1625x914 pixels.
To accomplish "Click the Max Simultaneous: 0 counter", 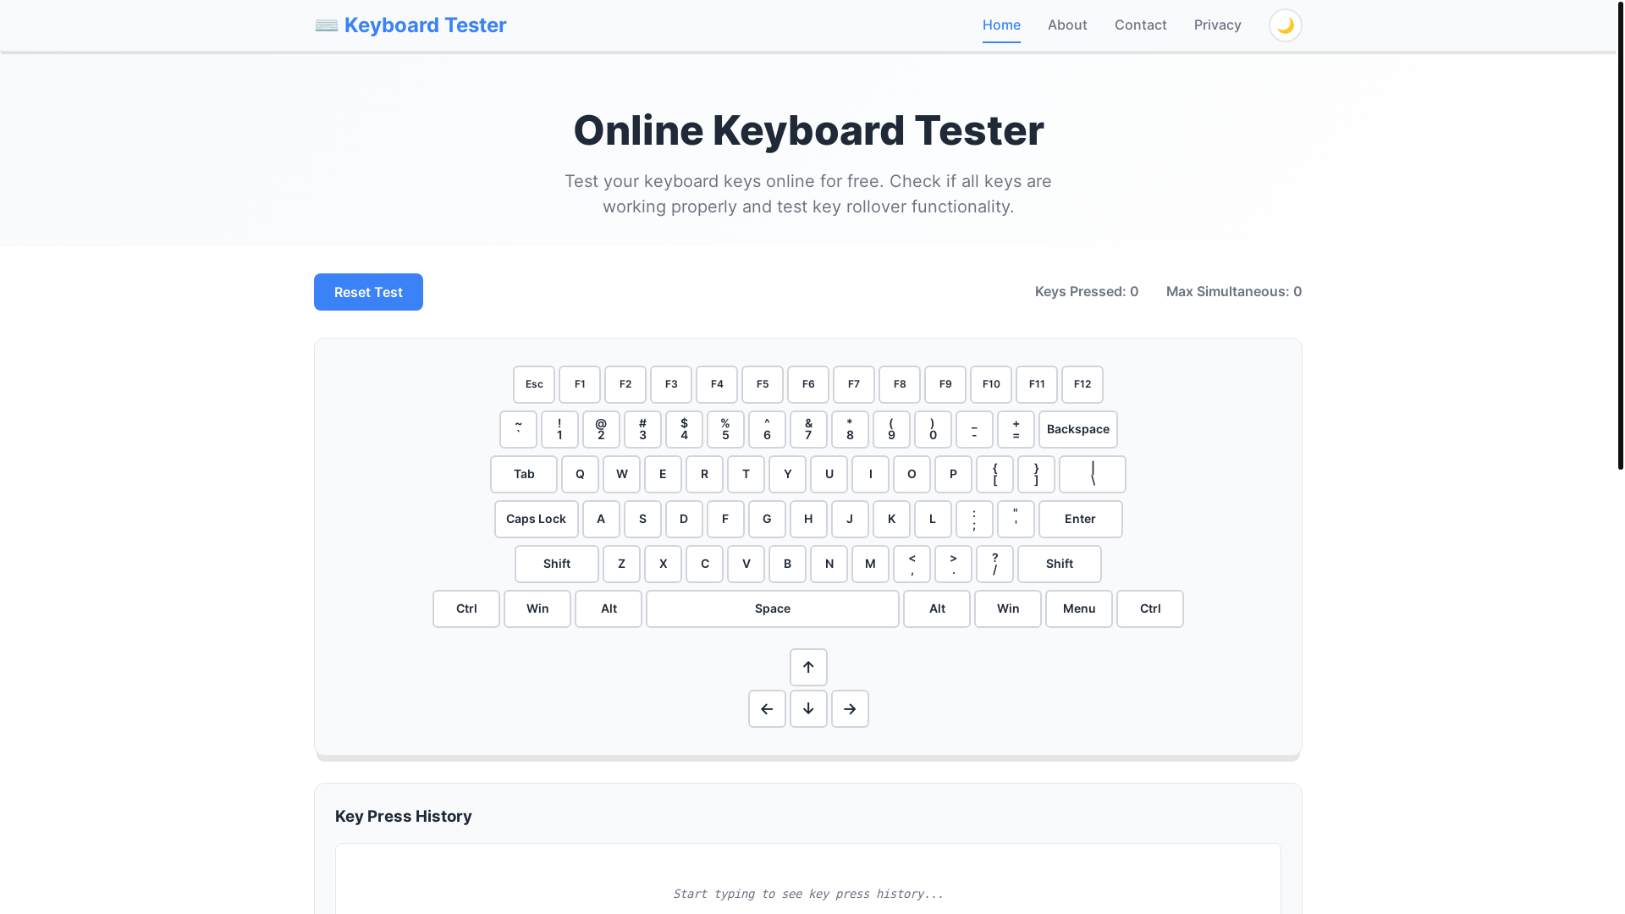I will pyautogui.click(x=1234, y=291).
